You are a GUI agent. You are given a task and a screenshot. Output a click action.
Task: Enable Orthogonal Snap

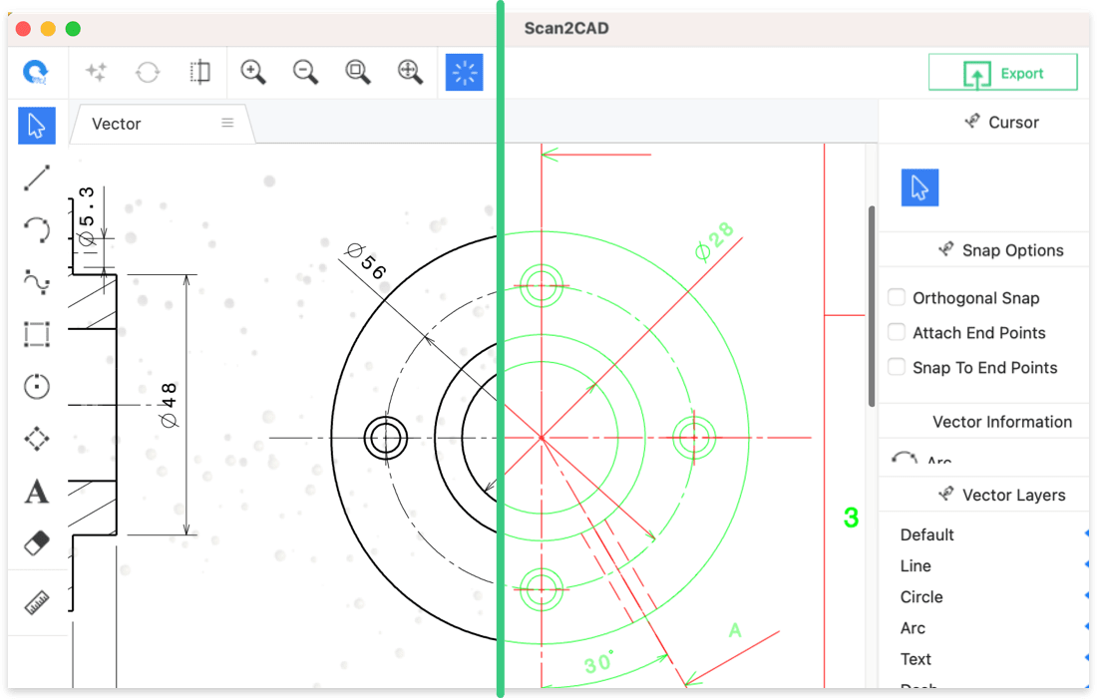pos(896,297)
